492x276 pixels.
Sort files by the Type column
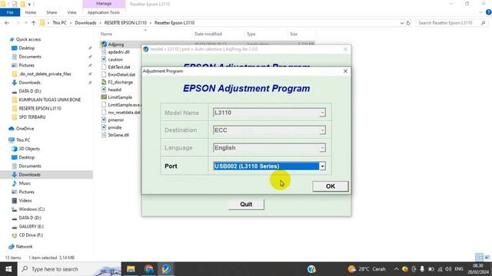(251, 34)
